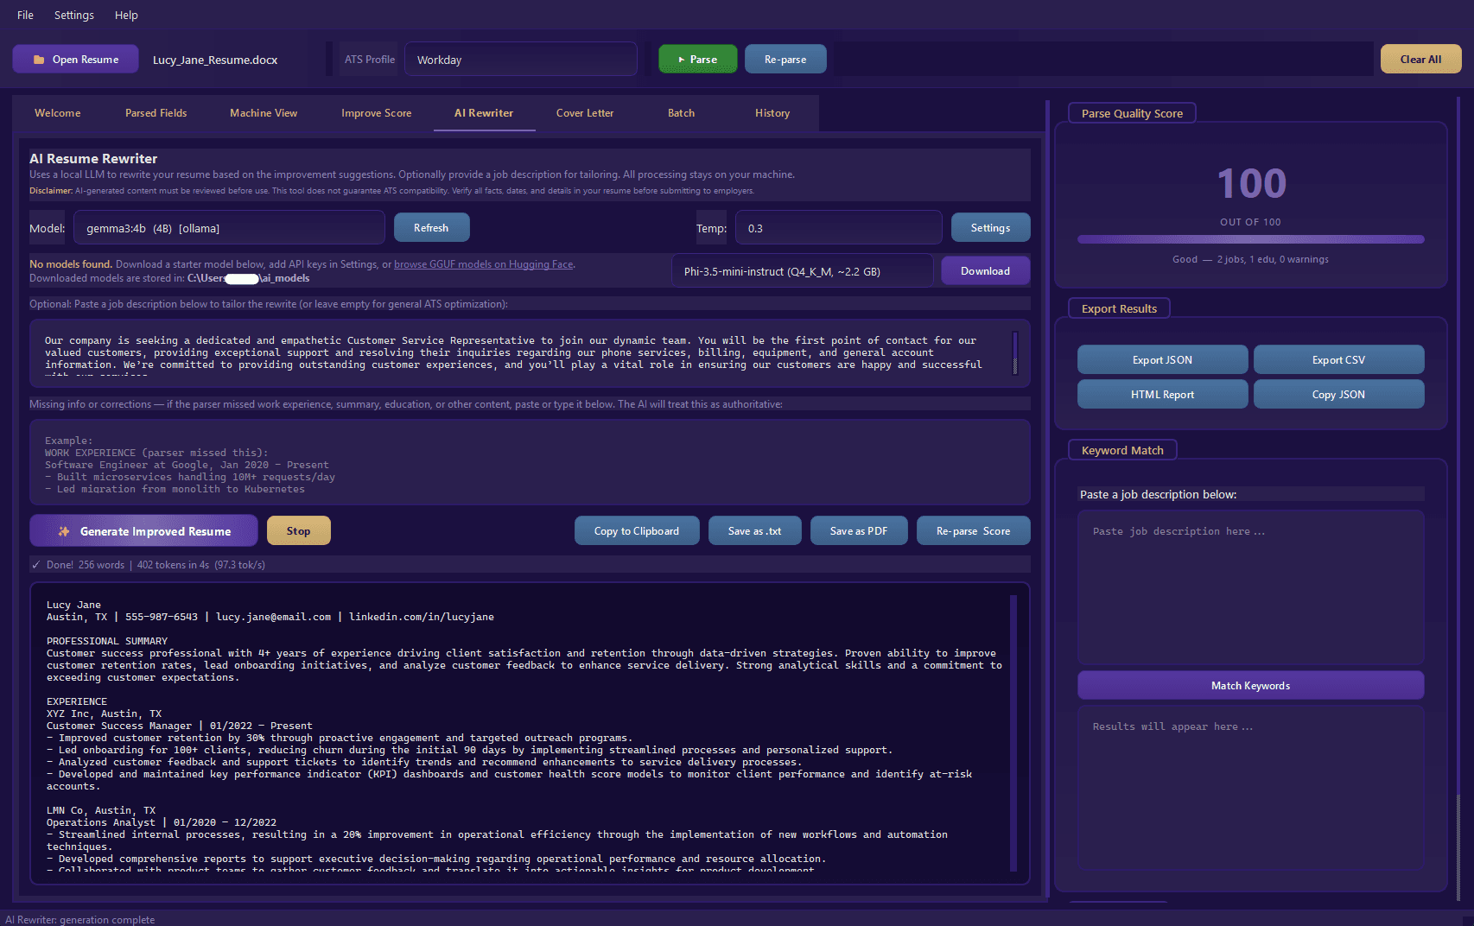Switch to the Welcome tab
Screen dimensions: 1474x926
(x=57, y=113)
